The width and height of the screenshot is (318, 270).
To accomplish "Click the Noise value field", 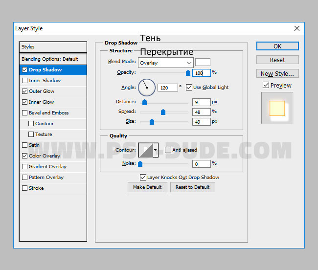I will [x=202, y=164].
